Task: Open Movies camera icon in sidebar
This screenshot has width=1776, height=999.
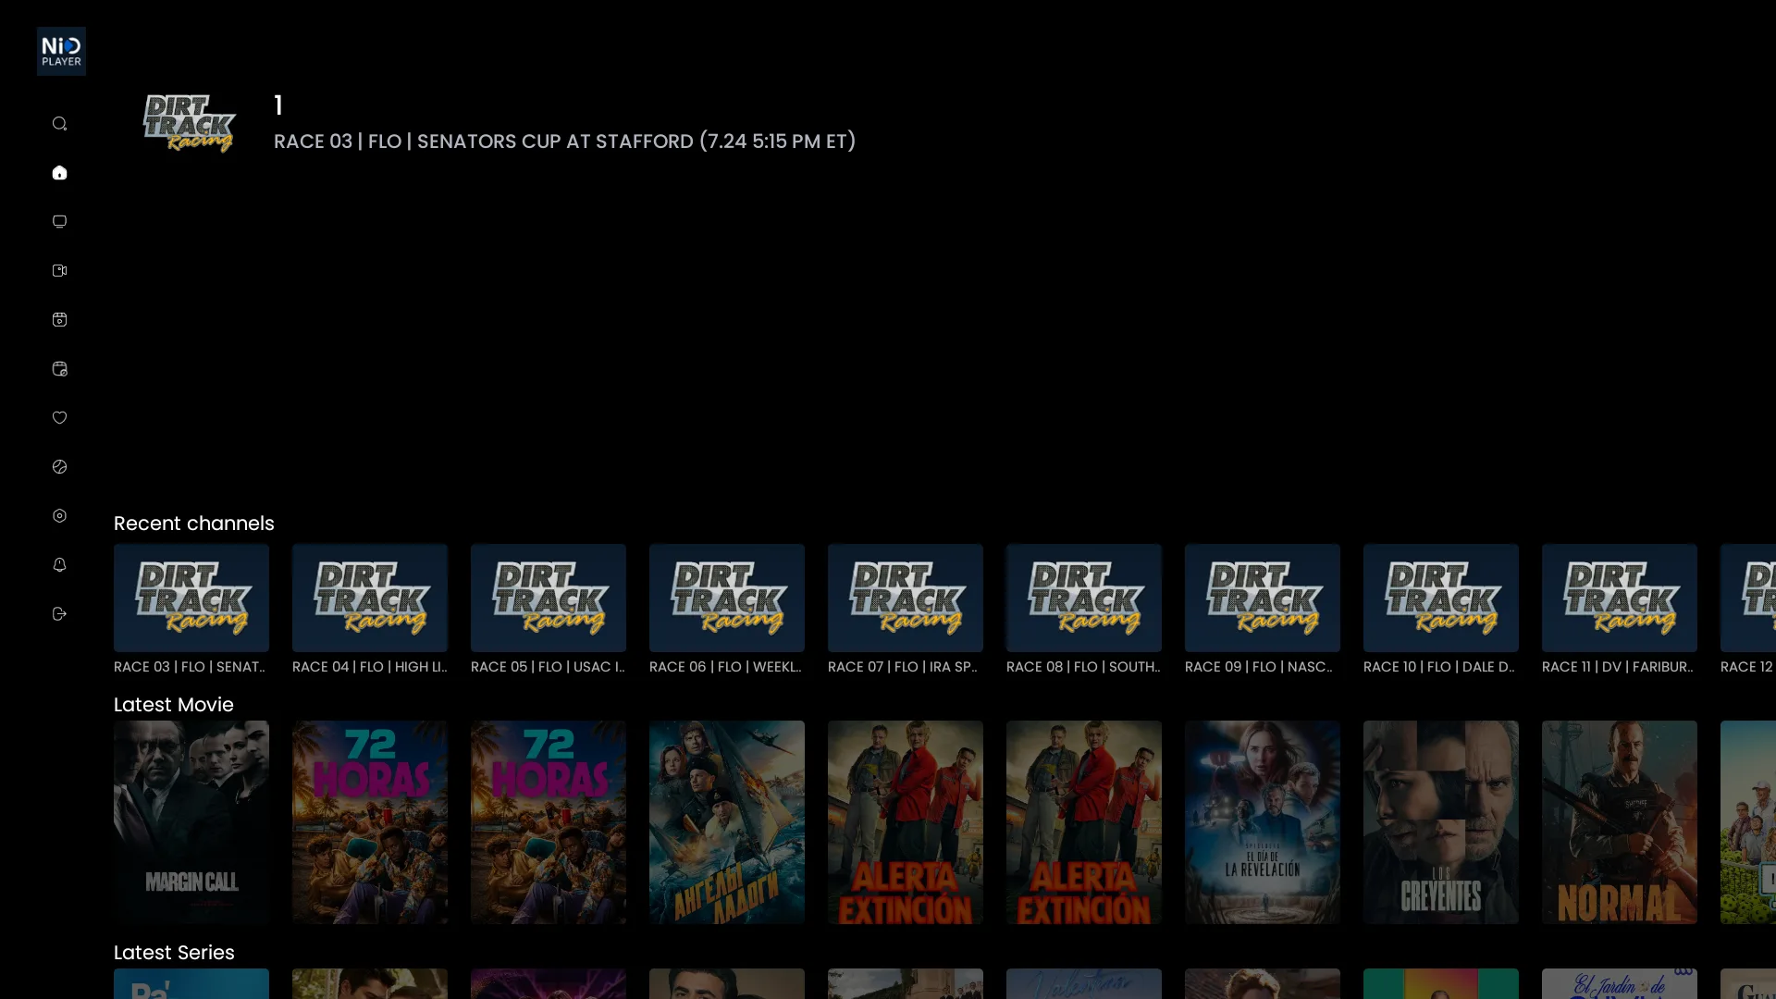Action: pos(59,271)
